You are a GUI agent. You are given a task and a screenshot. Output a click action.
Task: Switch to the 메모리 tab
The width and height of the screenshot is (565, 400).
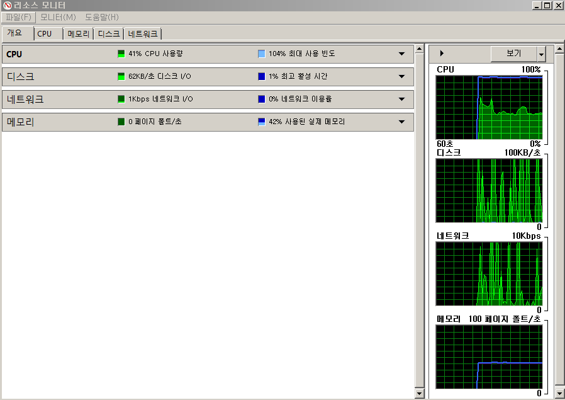pyautogui.click(x=78, y=34)
